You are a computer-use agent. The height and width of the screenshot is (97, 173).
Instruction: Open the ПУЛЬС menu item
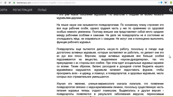[x=42, y=10]
